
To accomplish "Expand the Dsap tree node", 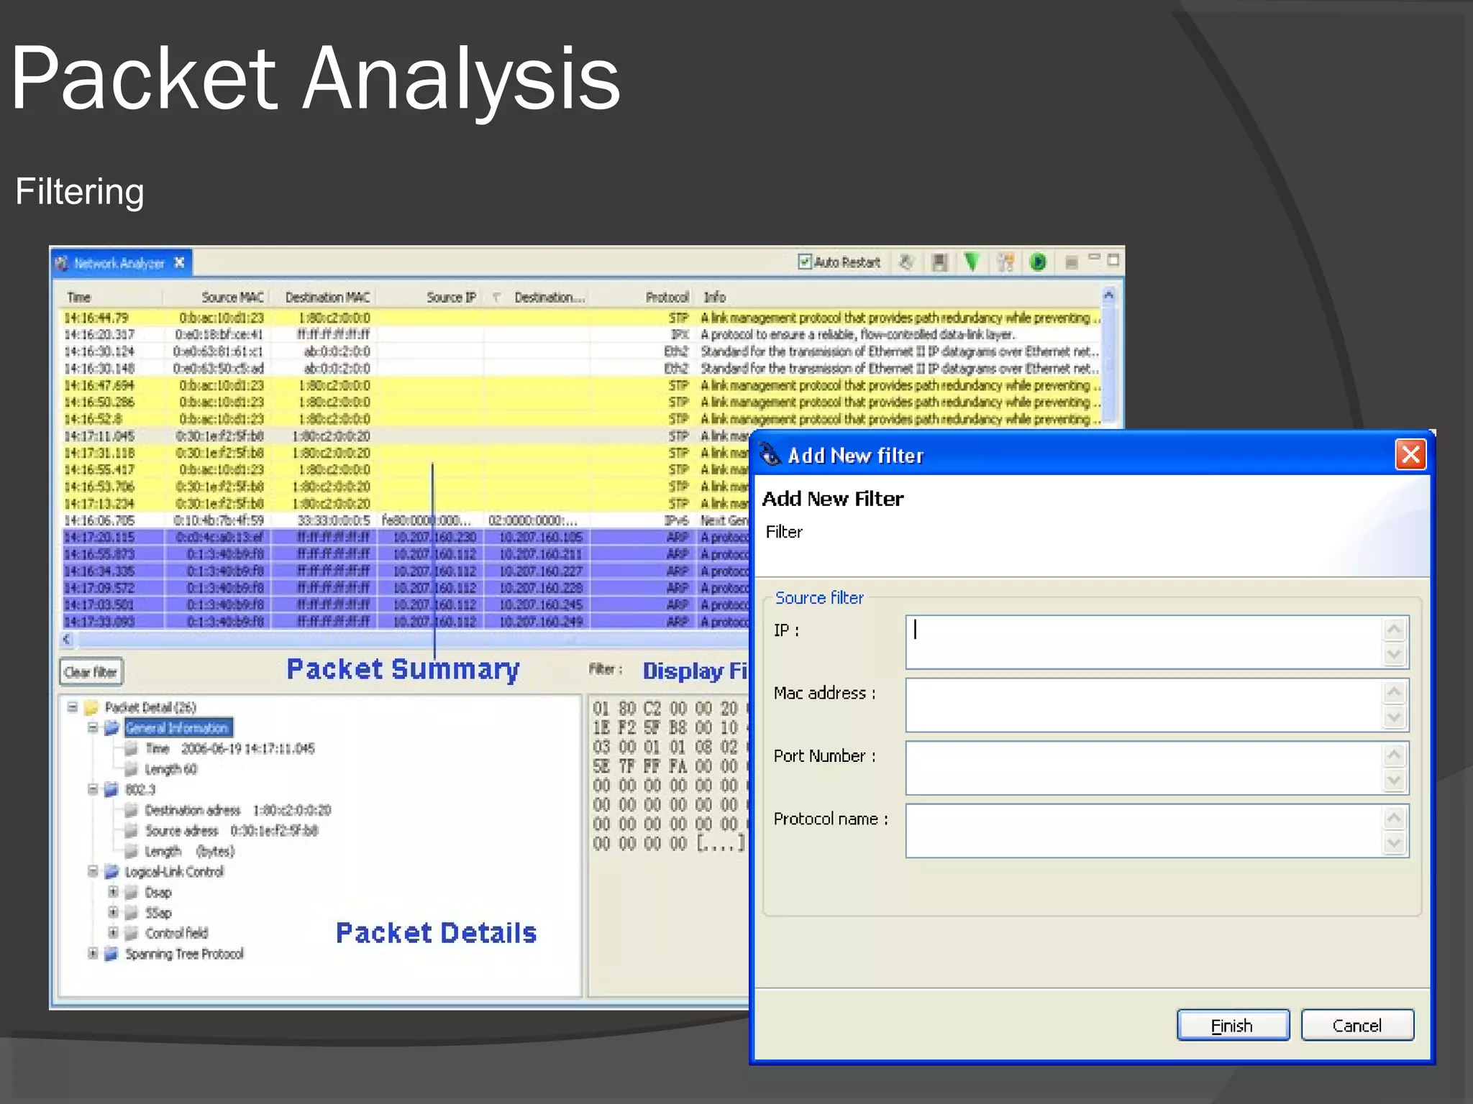I will pyautogui.click(x=113, y=892).
